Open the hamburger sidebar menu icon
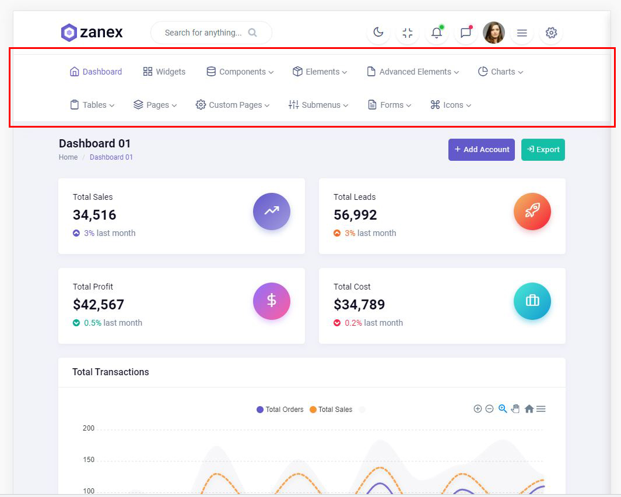The width and height of the screenshot is (621, 497). point(522,33)
